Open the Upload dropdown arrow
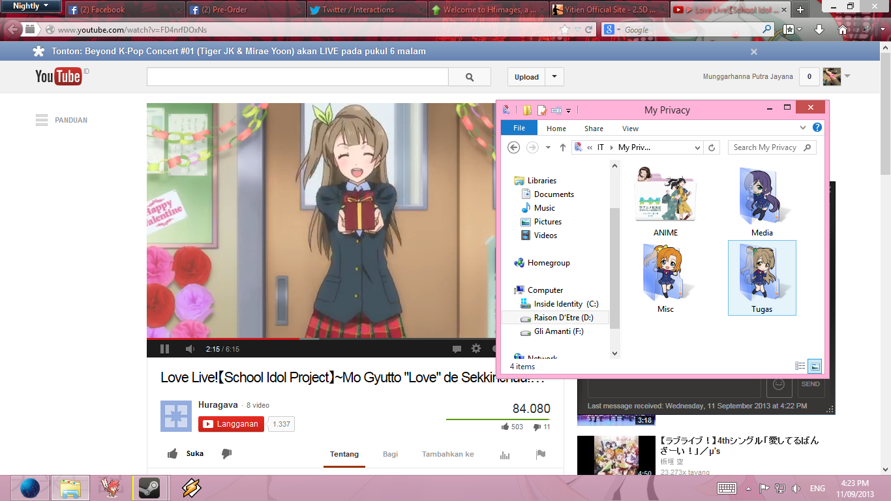 click(x=554, y=77)
